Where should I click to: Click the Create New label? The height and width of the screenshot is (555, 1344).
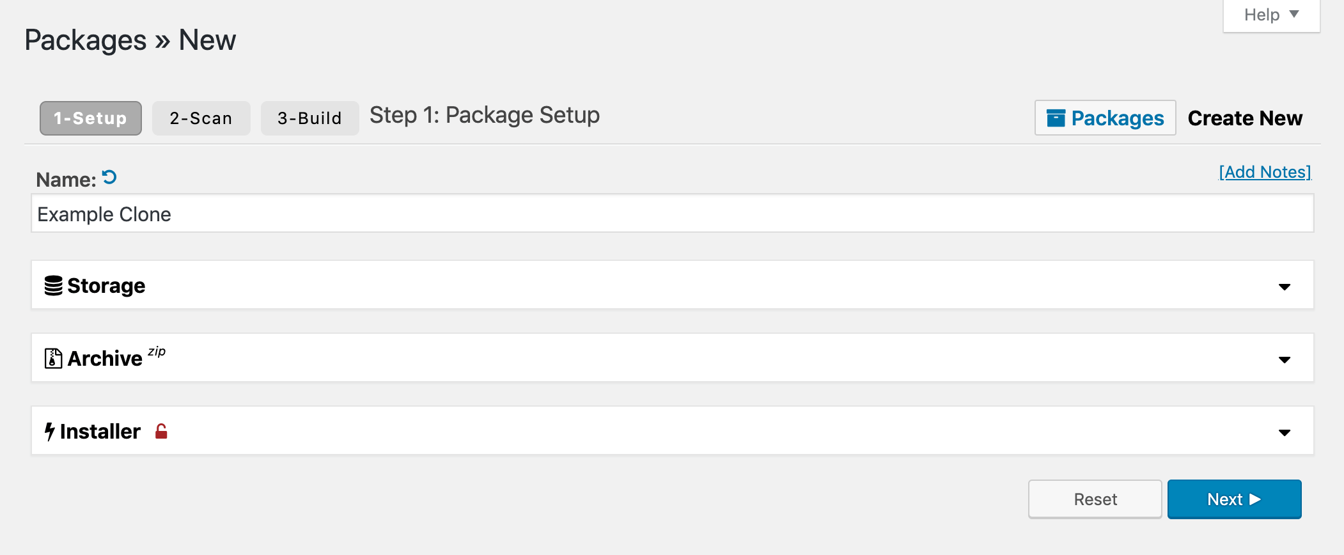[x=1245, y=118]
